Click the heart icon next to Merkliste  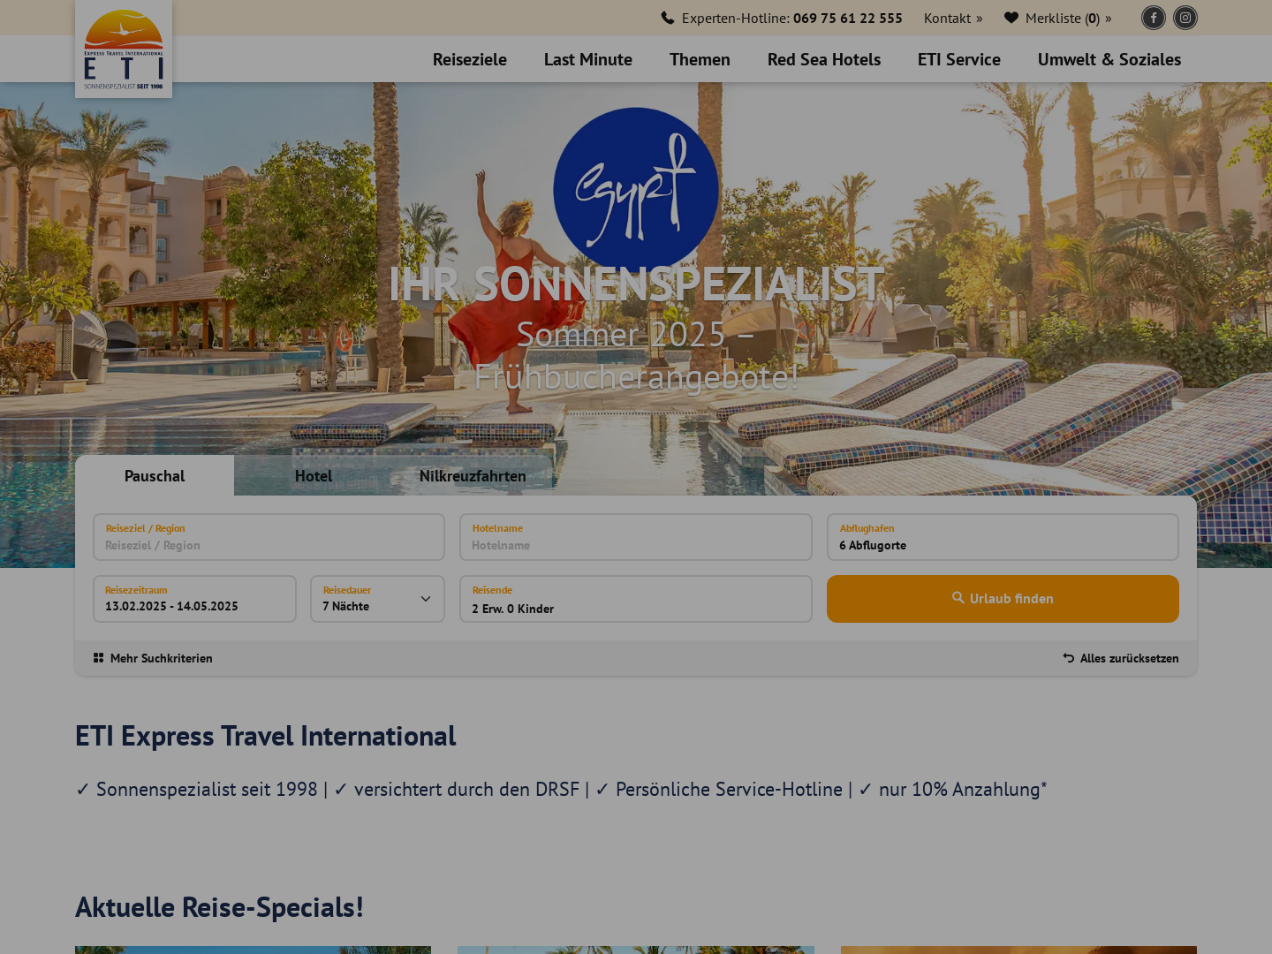[x=1011, y=18]
